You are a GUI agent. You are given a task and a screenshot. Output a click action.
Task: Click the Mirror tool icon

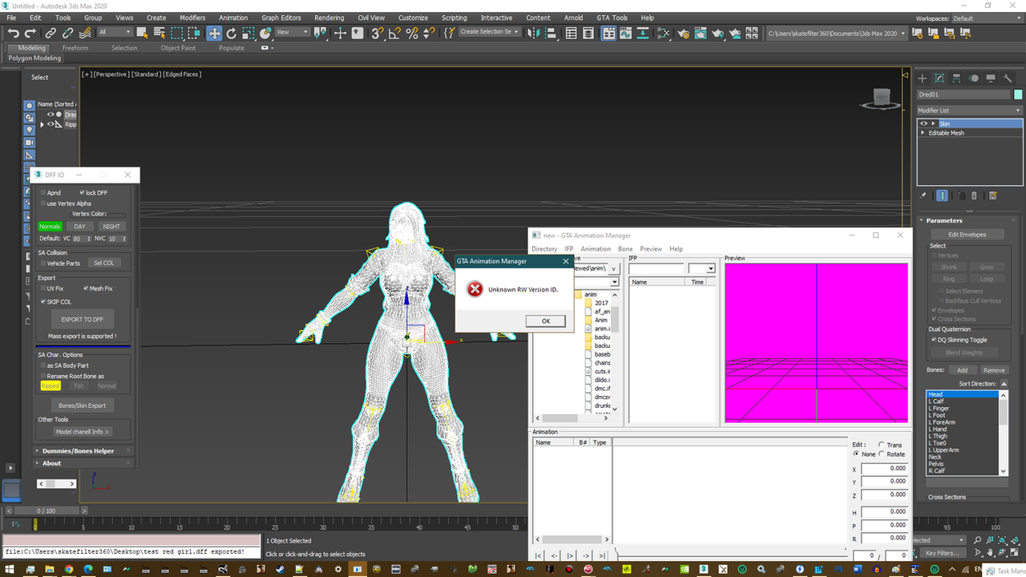tap(535, 33)
